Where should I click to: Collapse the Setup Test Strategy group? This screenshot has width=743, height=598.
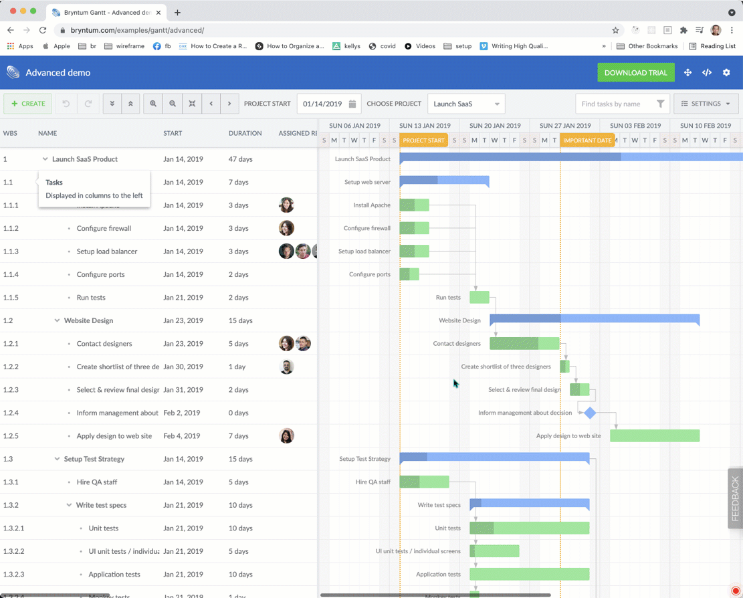click(57, 459)
